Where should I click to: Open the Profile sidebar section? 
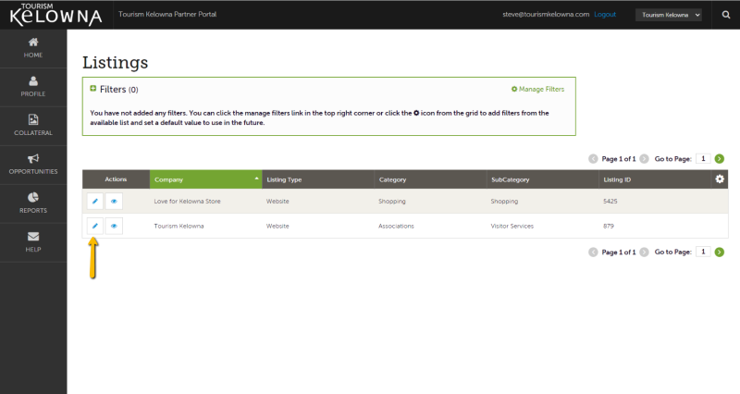(33, 87)
